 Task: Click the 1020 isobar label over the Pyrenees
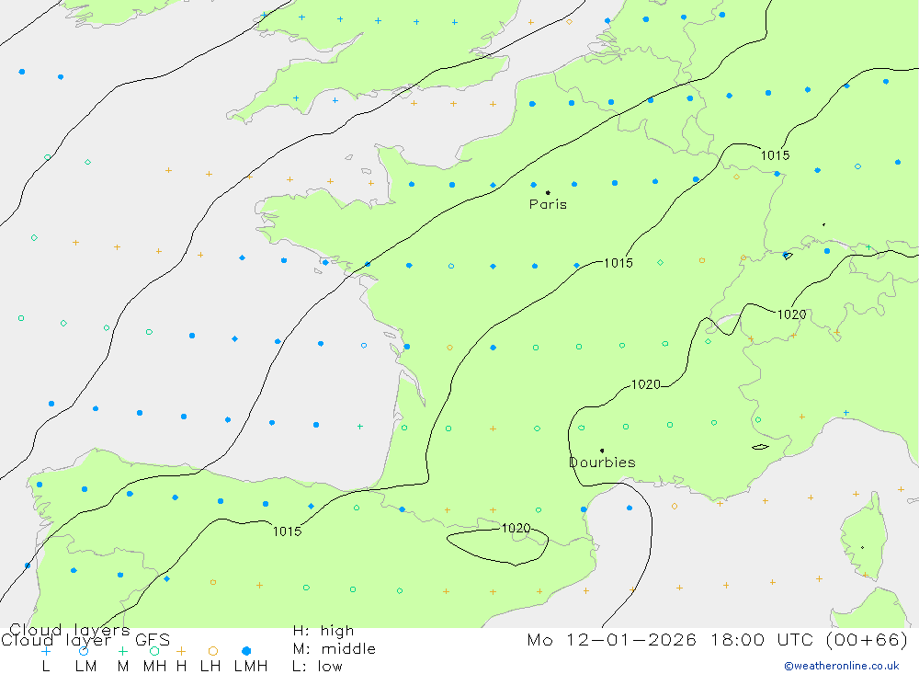coord(516,528)
